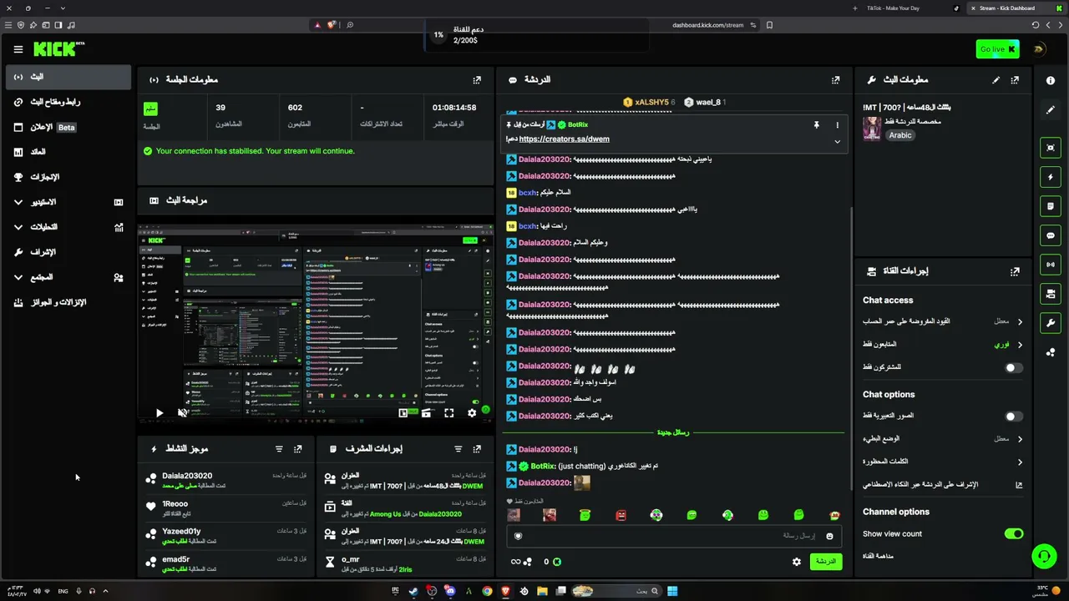The image size is (1069, 601).
Task: Open the moderation page in sidebar
Action: coord(68,252)
